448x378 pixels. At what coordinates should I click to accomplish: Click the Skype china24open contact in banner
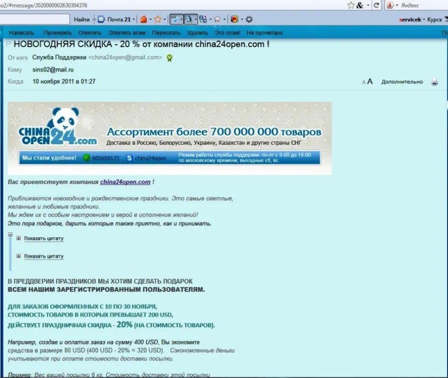pyautogui.click(x=146, y=158)
